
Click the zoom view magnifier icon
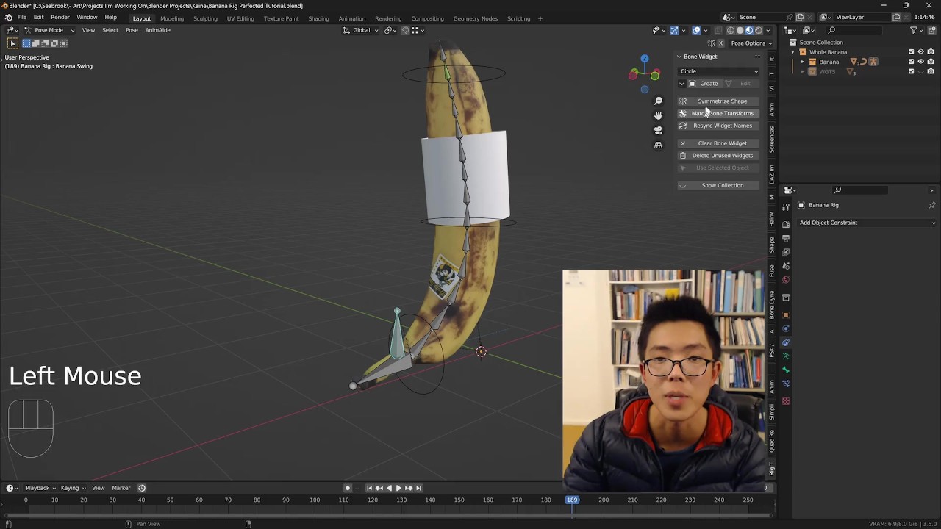pos(658,101)
